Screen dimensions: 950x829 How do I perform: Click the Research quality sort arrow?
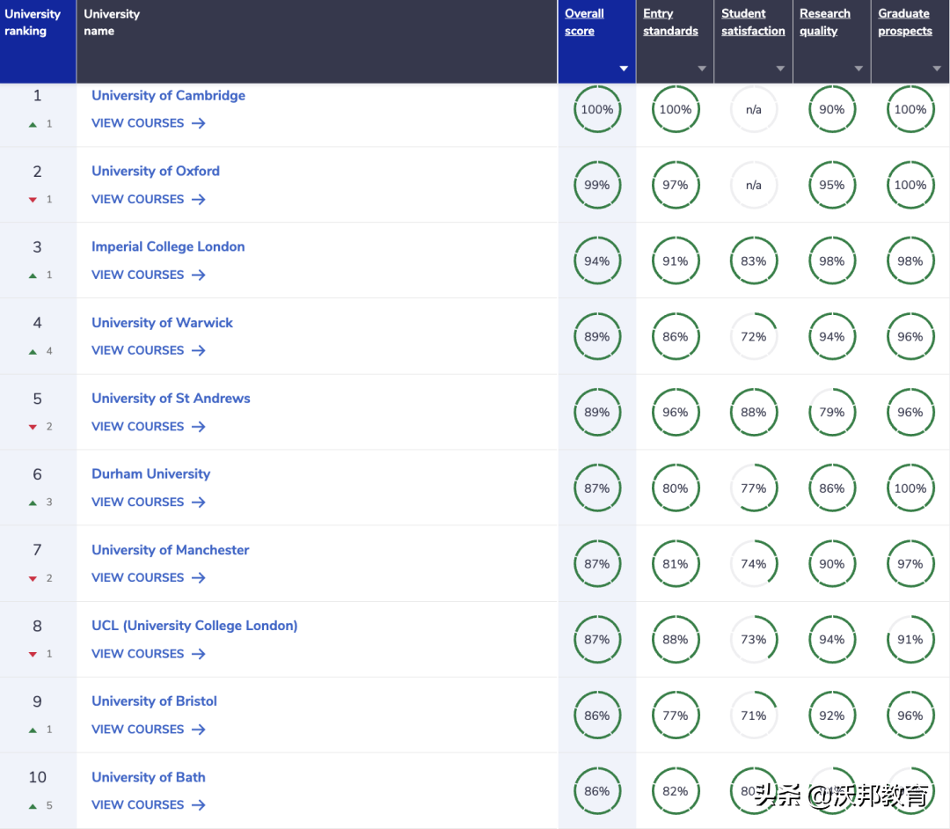(x=859, y=69)
